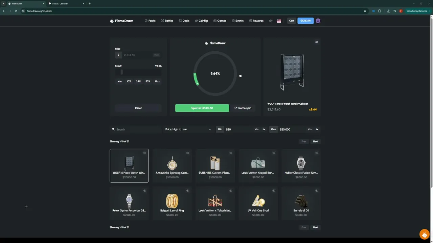Image resolution: width=433 pixels, height=243 pixels.
Task: Click the Result percentage slider handle
Action: (x=122, y=72)
